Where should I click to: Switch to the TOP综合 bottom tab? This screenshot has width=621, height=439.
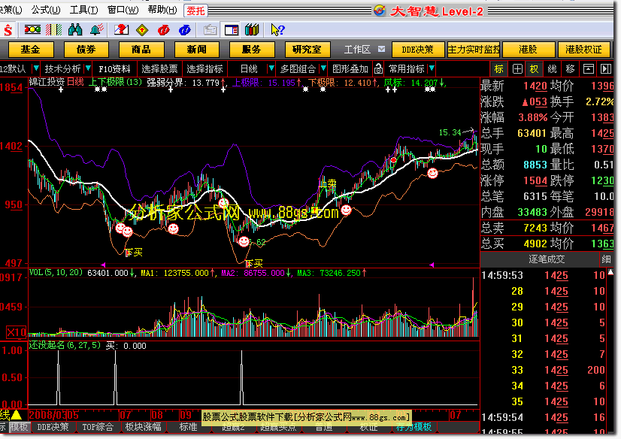click(98, 427)
